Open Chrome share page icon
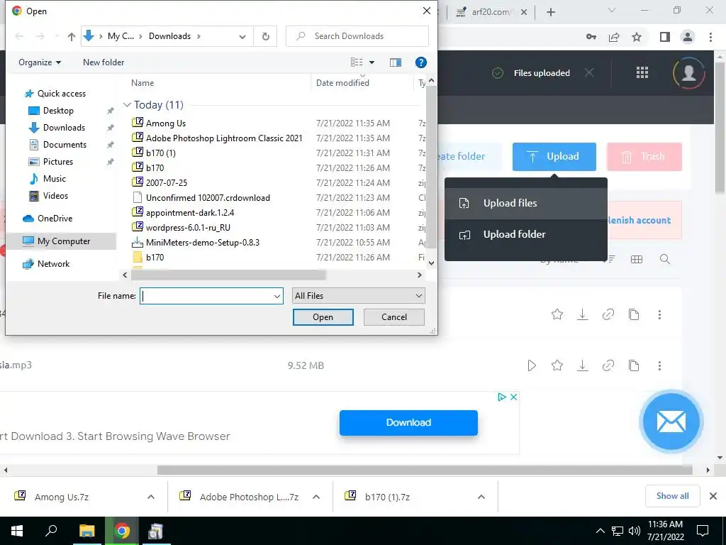This screenshot has height=545, width=726. pyautogui.click(x=614, y=37)
